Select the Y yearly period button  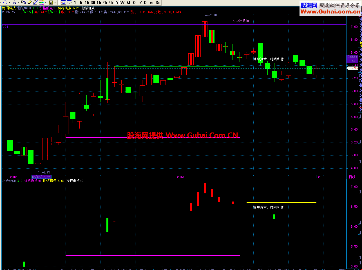[x=140, y=3]
